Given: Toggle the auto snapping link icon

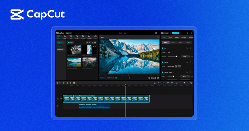Looking at the screenshot, I should [168, 83].
